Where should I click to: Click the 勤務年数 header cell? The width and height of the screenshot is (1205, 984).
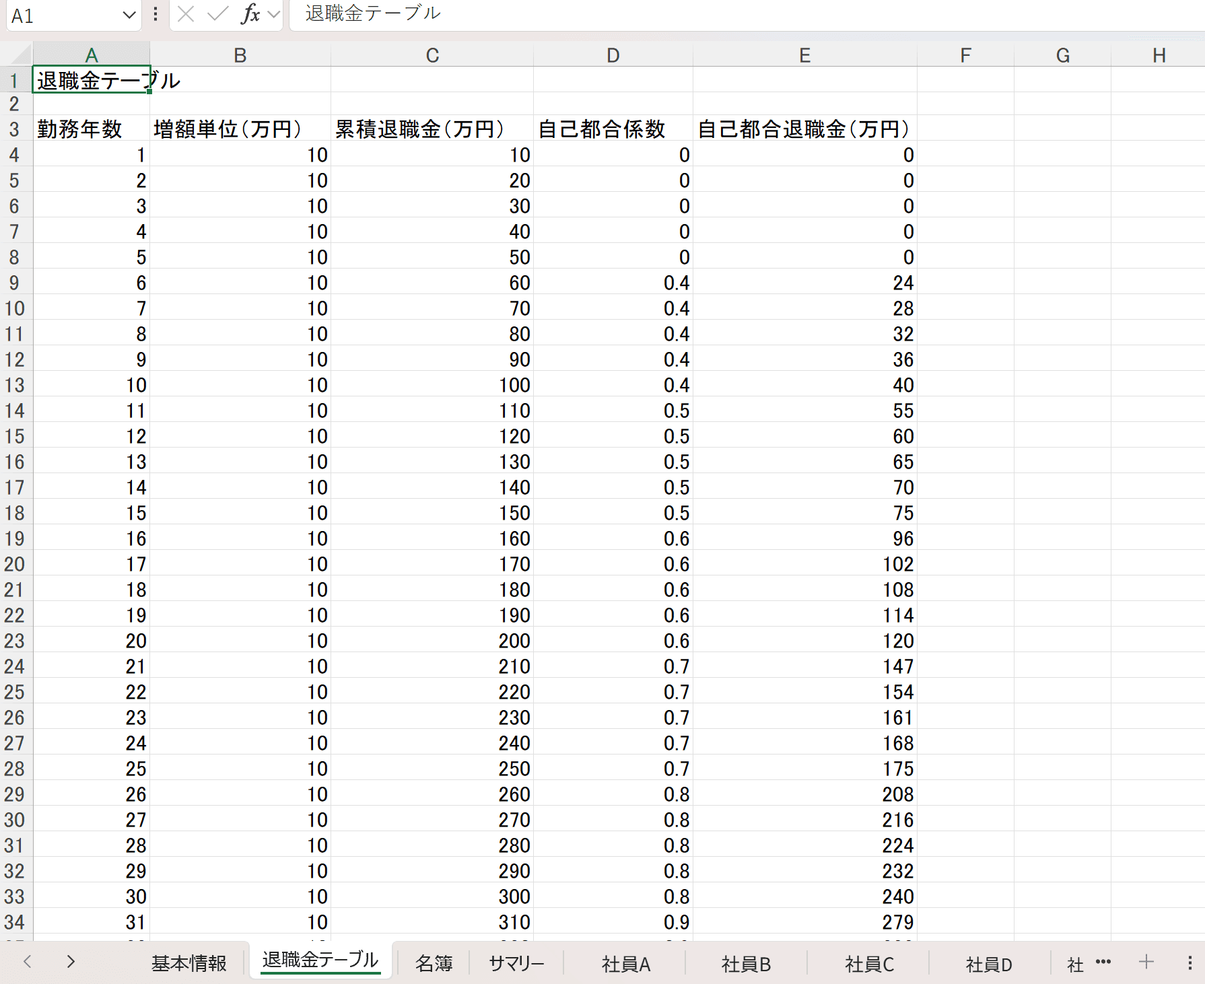[92, 129]
